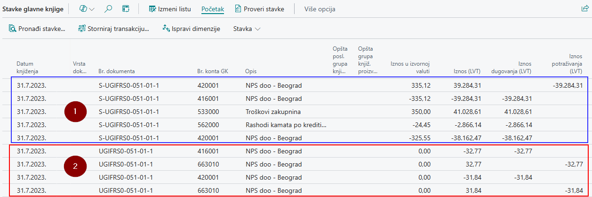The image size is (592, 197).
Task: Click the 39.284,31 value under Iznos (LVT)
Action: pos(466,85)
